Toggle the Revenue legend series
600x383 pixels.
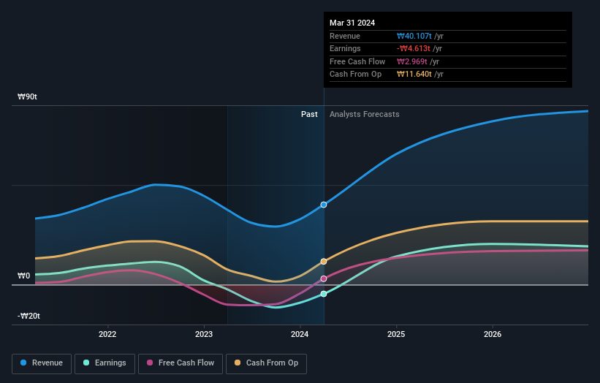(42, 363)
